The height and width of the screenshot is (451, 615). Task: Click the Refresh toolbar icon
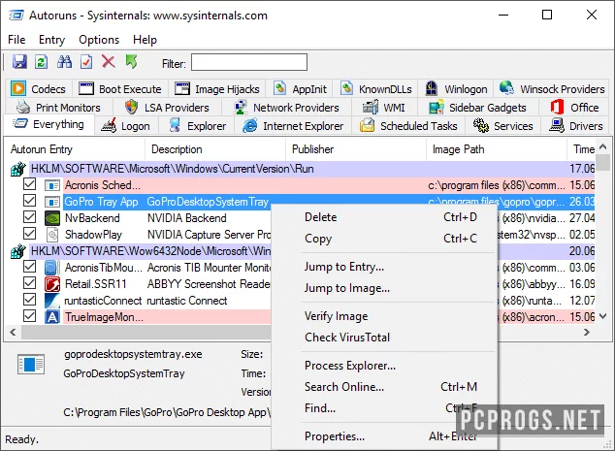click(x=41, y=62)
